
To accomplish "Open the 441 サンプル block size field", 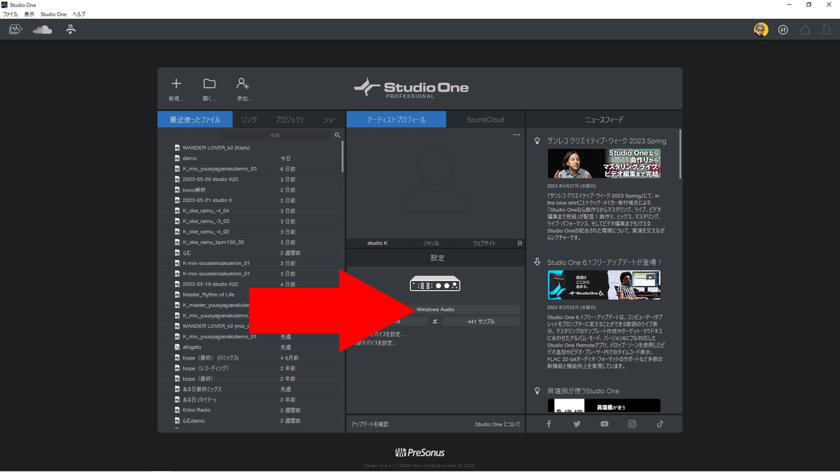I will pos(481,322).
